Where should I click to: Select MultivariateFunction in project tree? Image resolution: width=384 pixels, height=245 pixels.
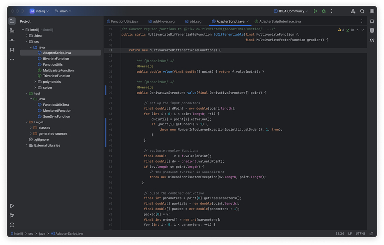58,71
